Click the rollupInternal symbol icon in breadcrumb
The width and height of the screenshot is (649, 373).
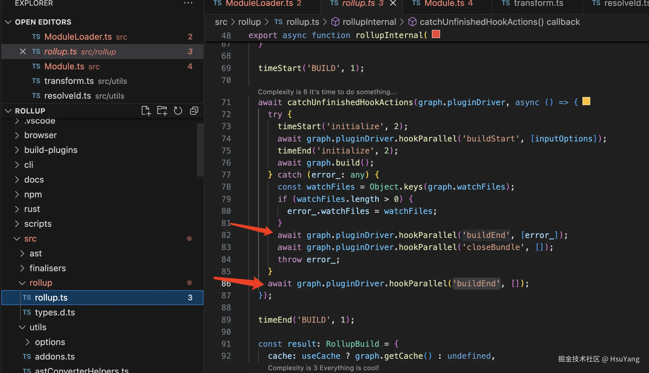click(335, 22)
